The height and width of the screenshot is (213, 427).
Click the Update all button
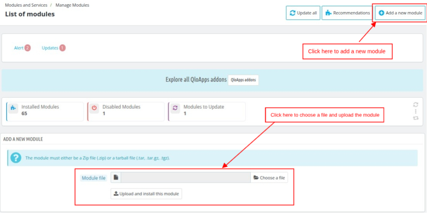[x=303, y=13]
